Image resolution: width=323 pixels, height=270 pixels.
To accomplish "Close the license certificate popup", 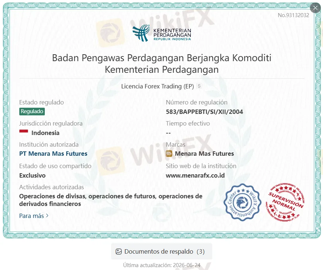I will pos(315,8).
